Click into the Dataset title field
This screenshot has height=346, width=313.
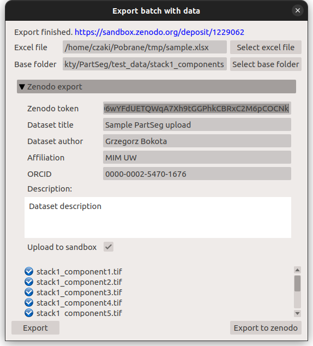coord(197,124)
